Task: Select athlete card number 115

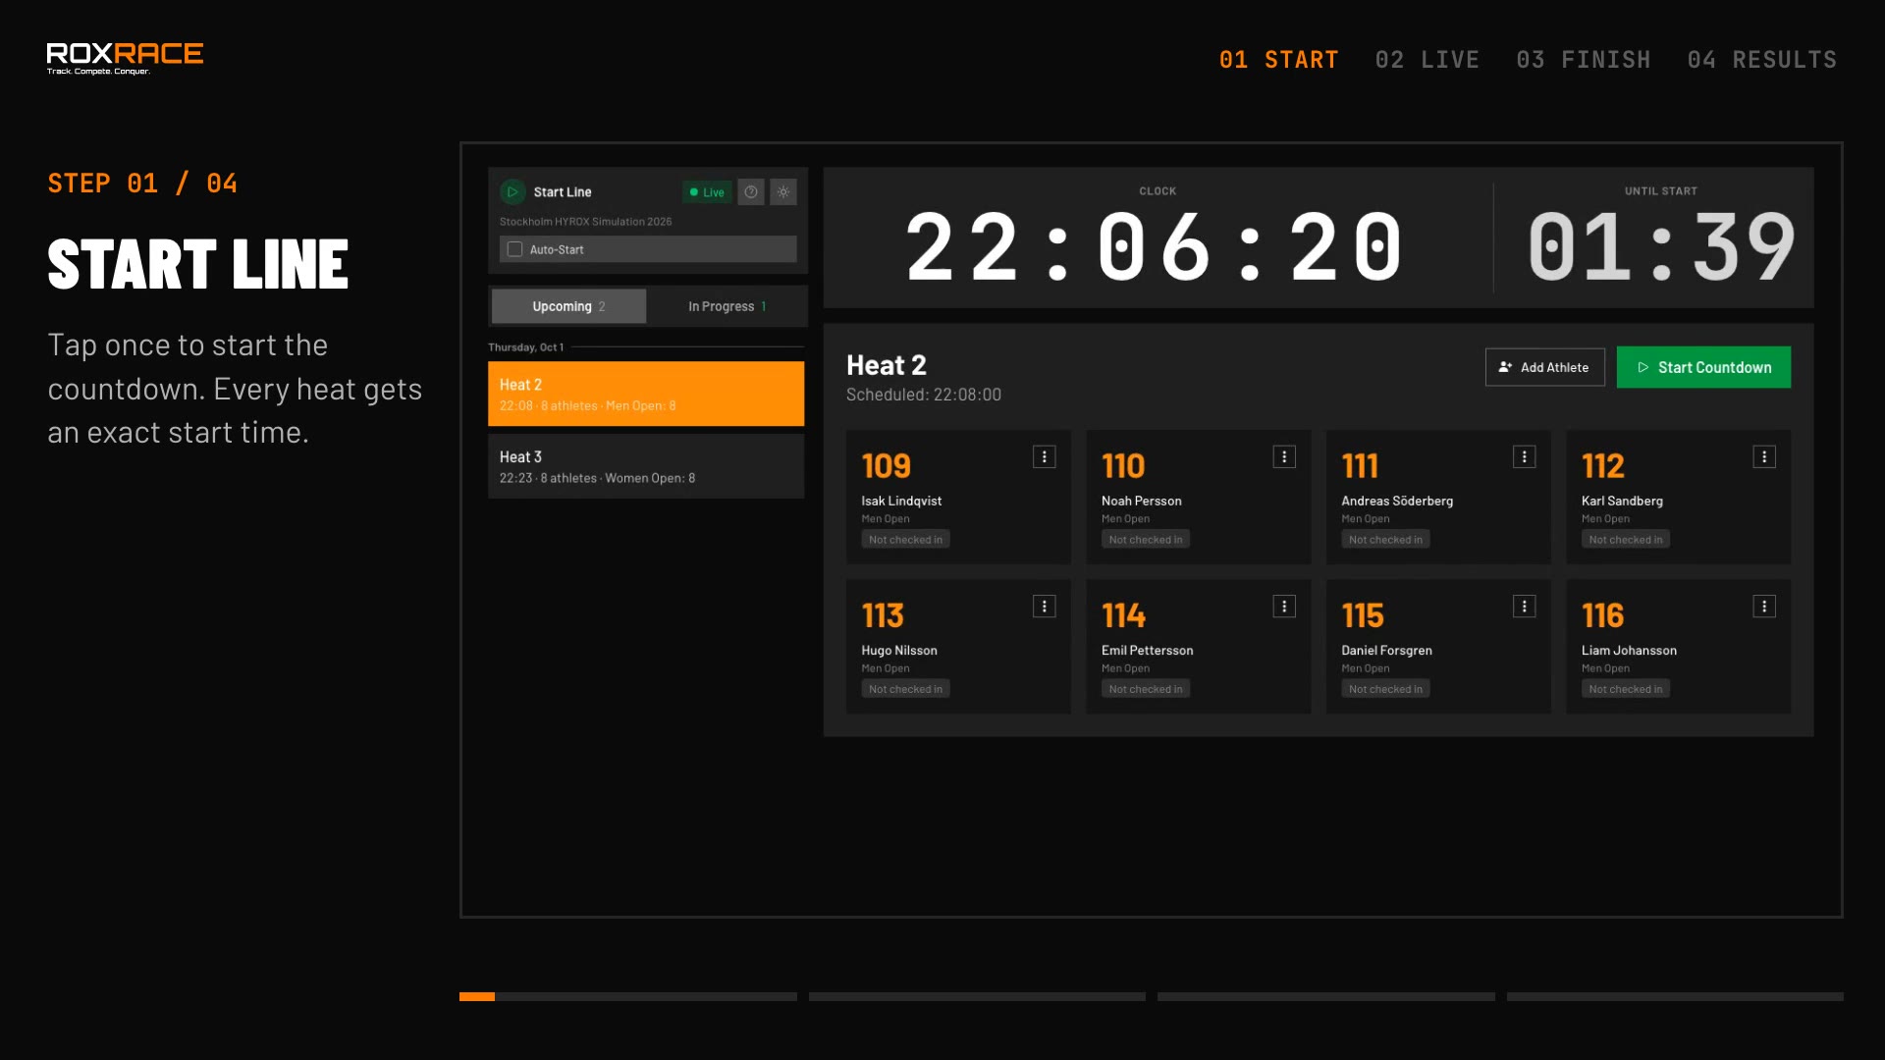Action: point(1438,646)
